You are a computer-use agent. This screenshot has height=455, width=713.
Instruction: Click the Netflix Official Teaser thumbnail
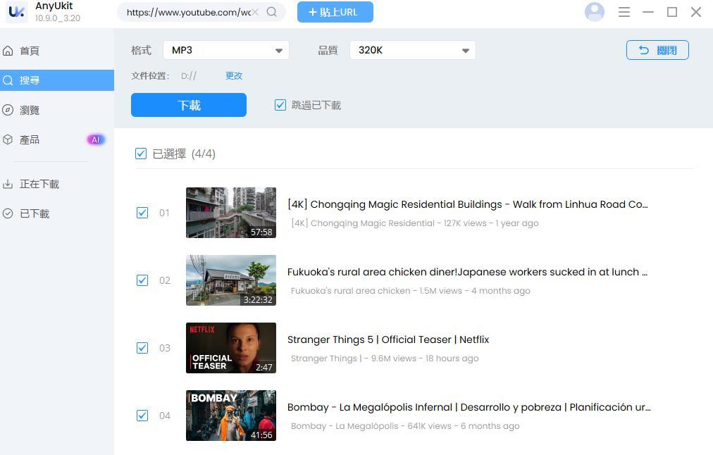tap(231, 348)
